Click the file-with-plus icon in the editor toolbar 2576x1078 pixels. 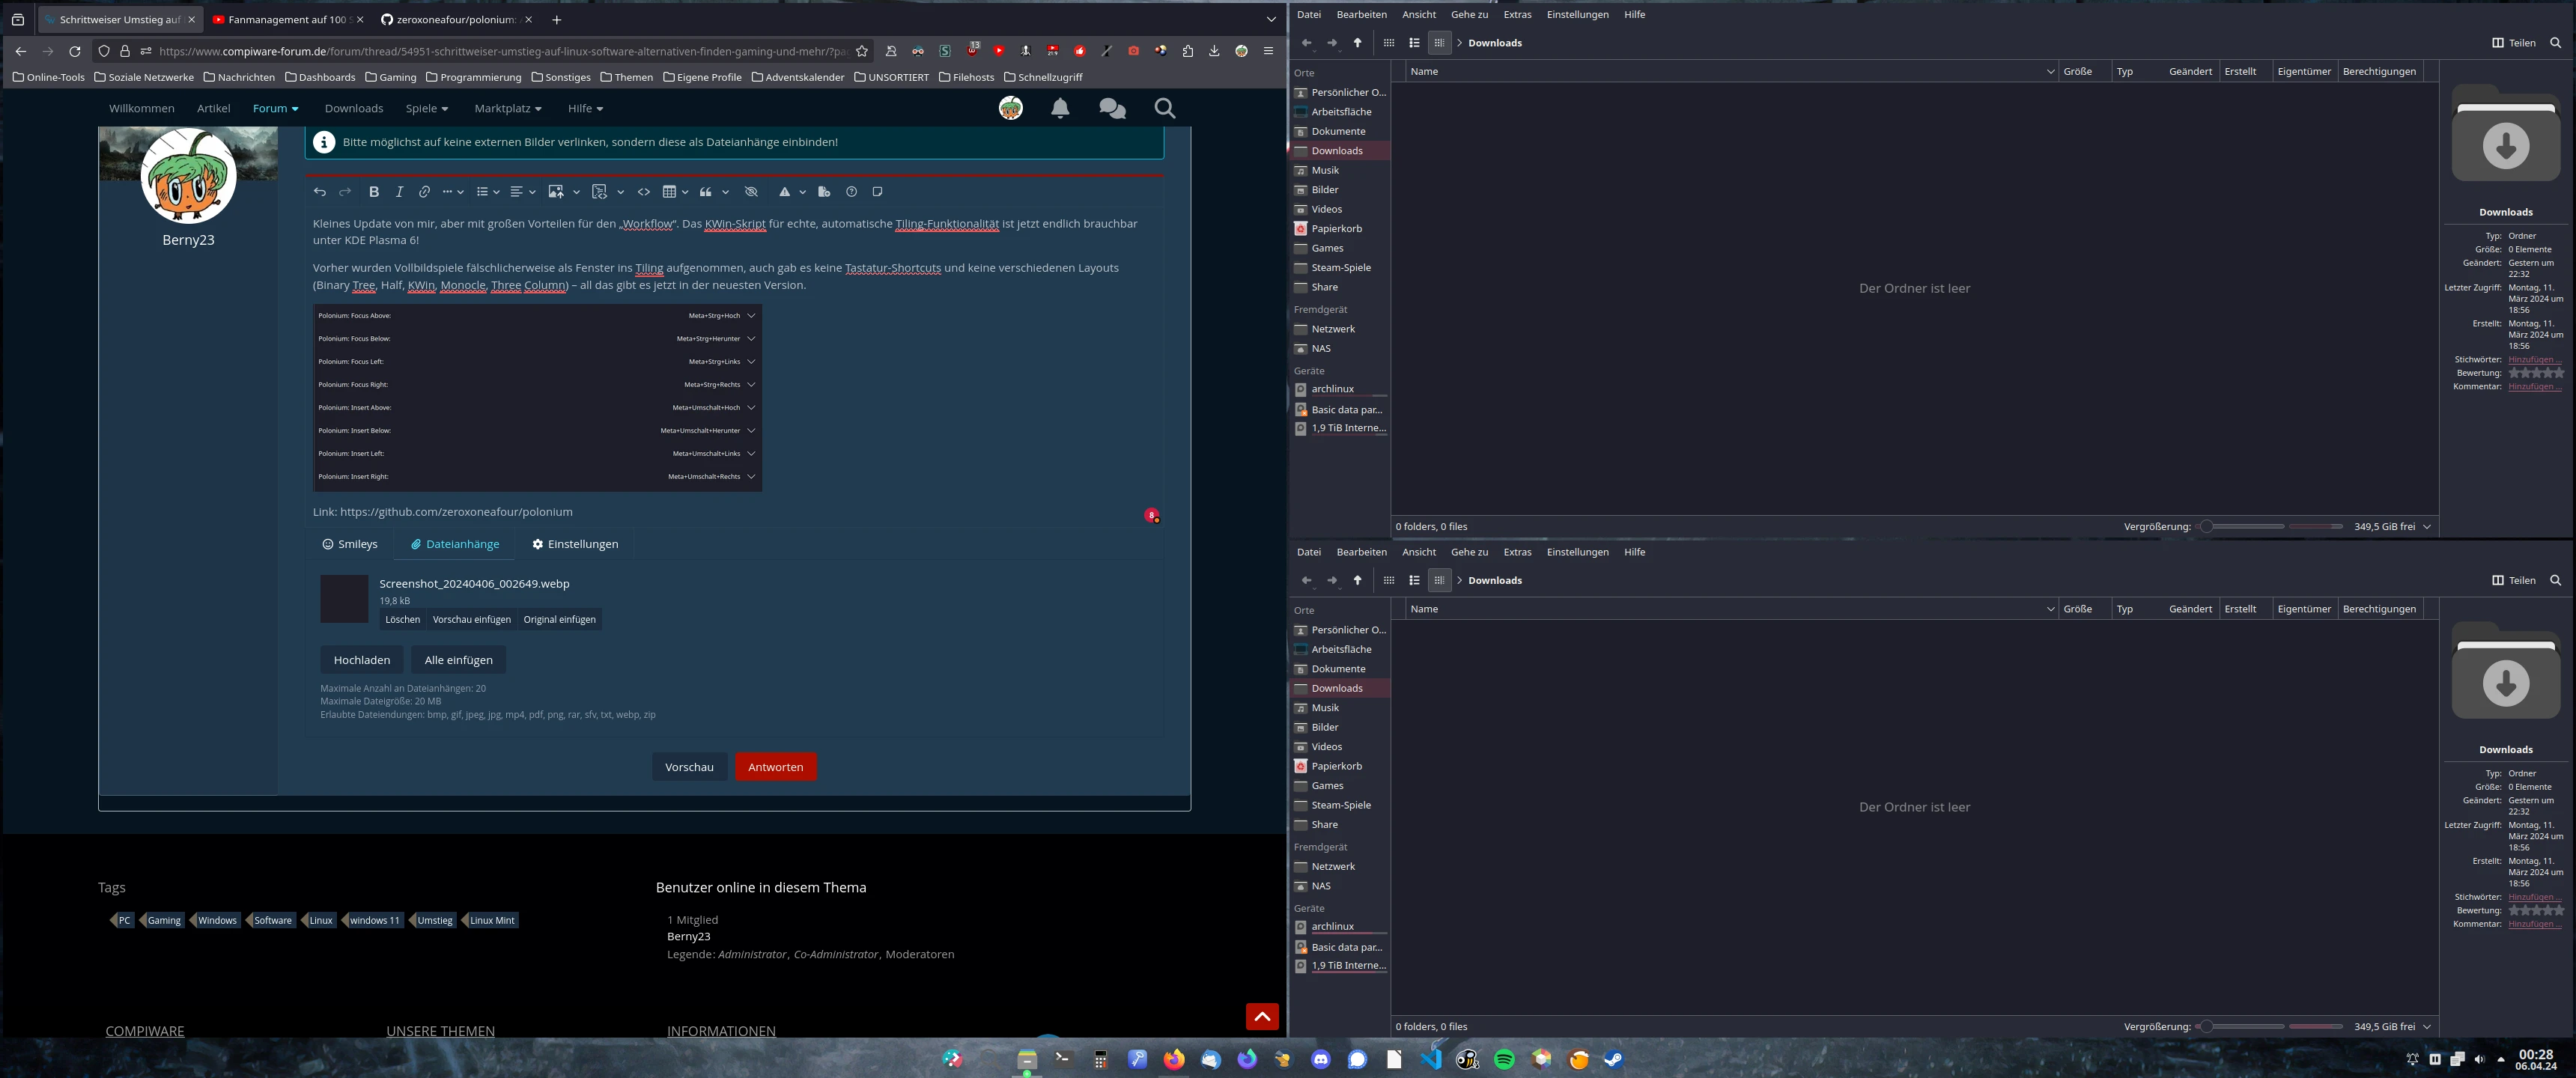click(824, 192)
